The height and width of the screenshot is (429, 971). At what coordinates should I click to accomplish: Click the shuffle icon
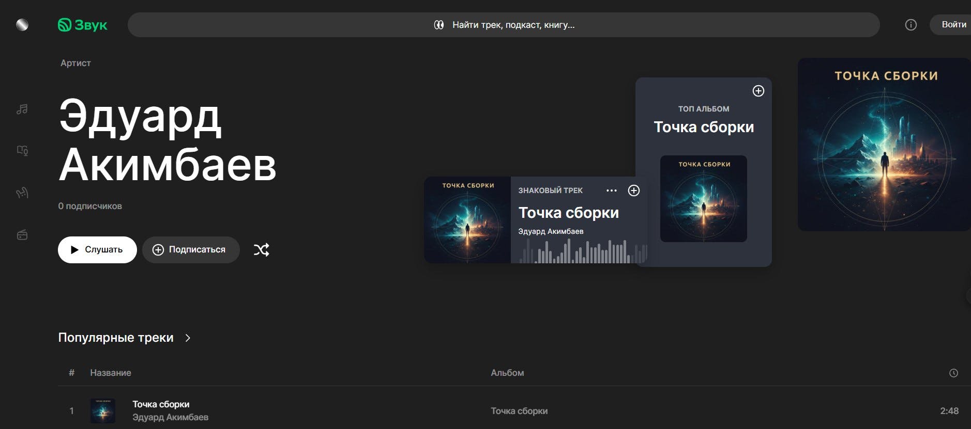[261, 250]
